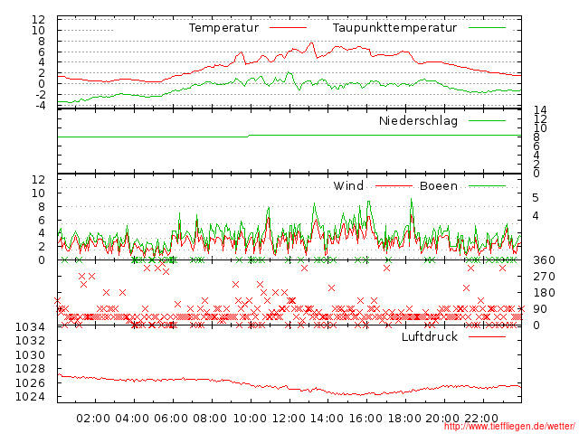The image size is (579, 434).
Task: Select the red Wind legend line
Action: [394, 185]
